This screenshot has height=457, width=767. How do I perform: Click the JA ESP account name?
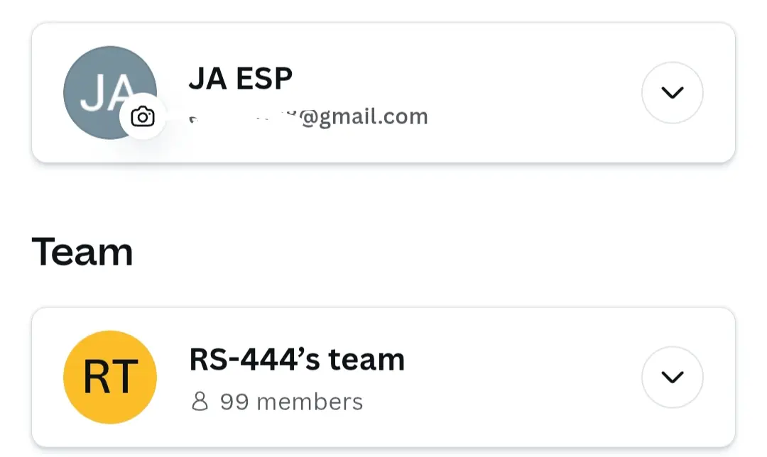point(241,79)
